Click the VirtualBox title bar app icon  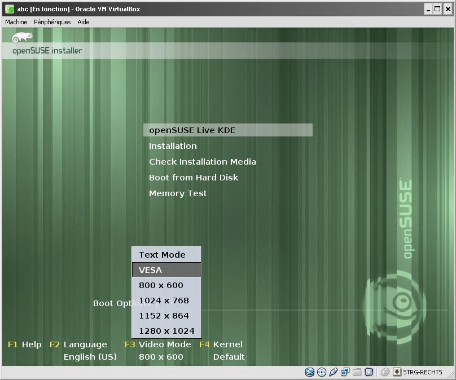tap(9, 9)
